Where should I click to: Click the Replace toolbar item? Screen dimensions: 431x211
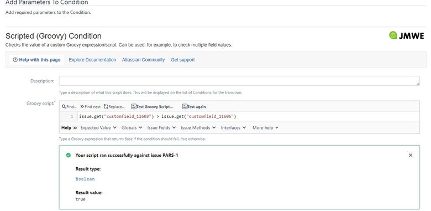coord(114,106)
